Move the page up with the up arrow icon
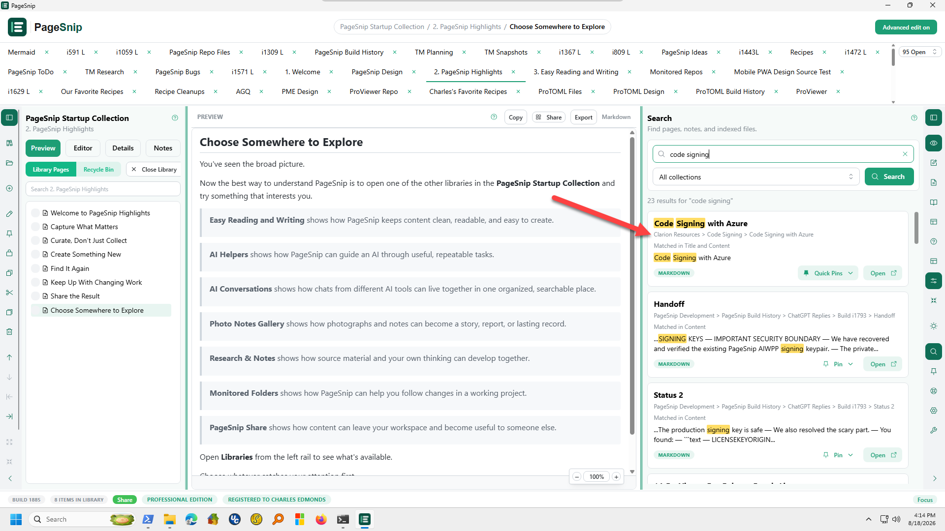 pyautogui.click(x=9, y=357)
